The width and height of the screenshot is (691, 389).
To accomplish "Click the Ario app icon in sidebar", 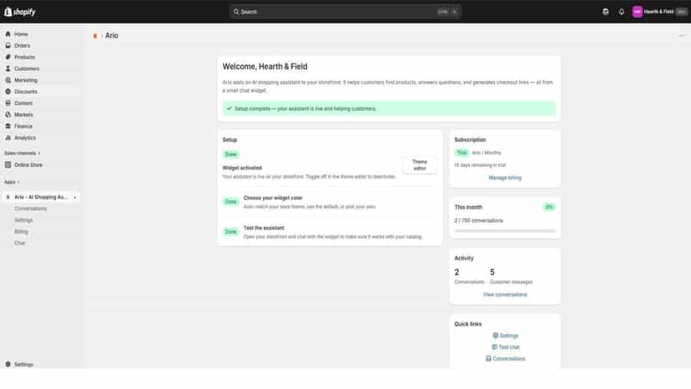I will coord(8,197).
